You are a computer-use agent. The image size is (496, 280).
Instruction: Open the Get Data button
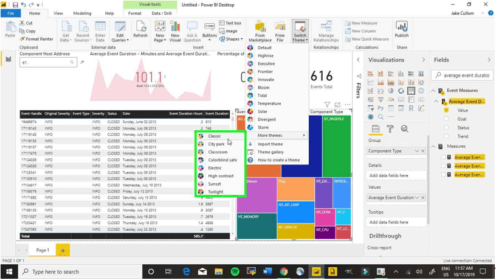[66, 31]
